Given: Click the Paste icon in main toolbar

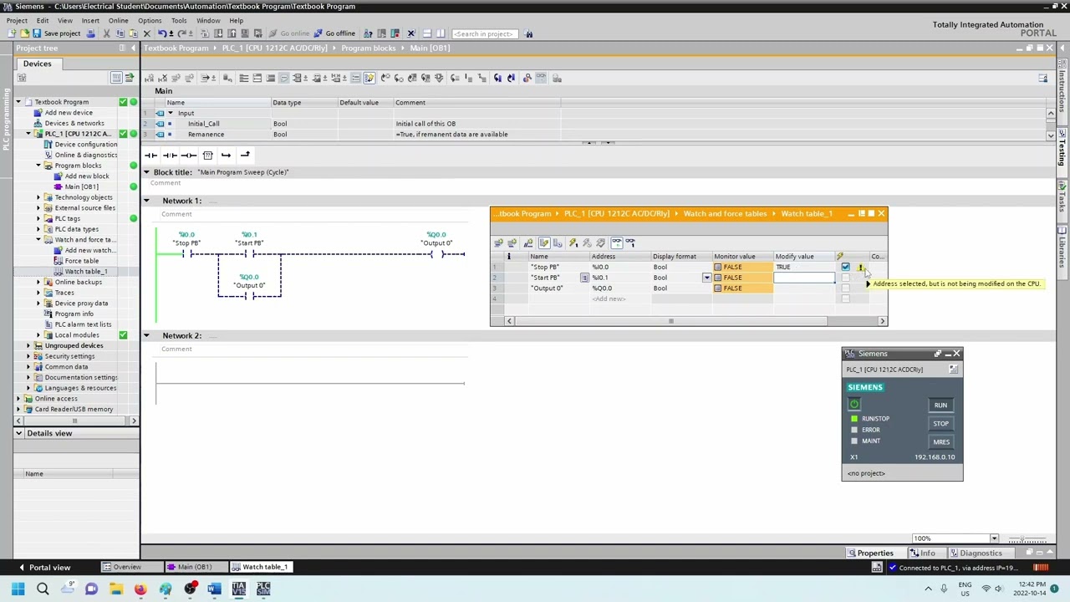Looking at the screenshot, I should coord(133,33).
